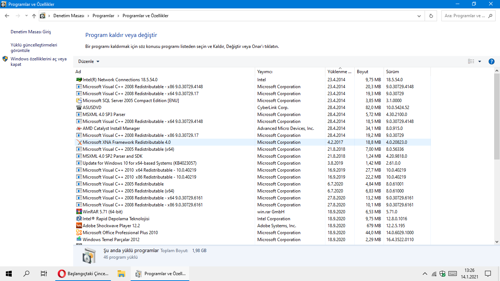Image resolution: width=500 pixels, height=281 pixels.
Task: Click Programlar ve Özellikler in the breadcrumb
Action: pyautogui.click(x=145, y=16)
